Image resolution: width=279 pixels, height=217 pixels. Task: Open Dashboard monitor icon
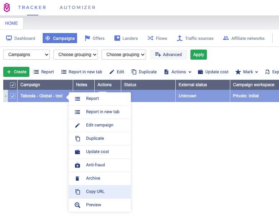[x=9, y=38]
